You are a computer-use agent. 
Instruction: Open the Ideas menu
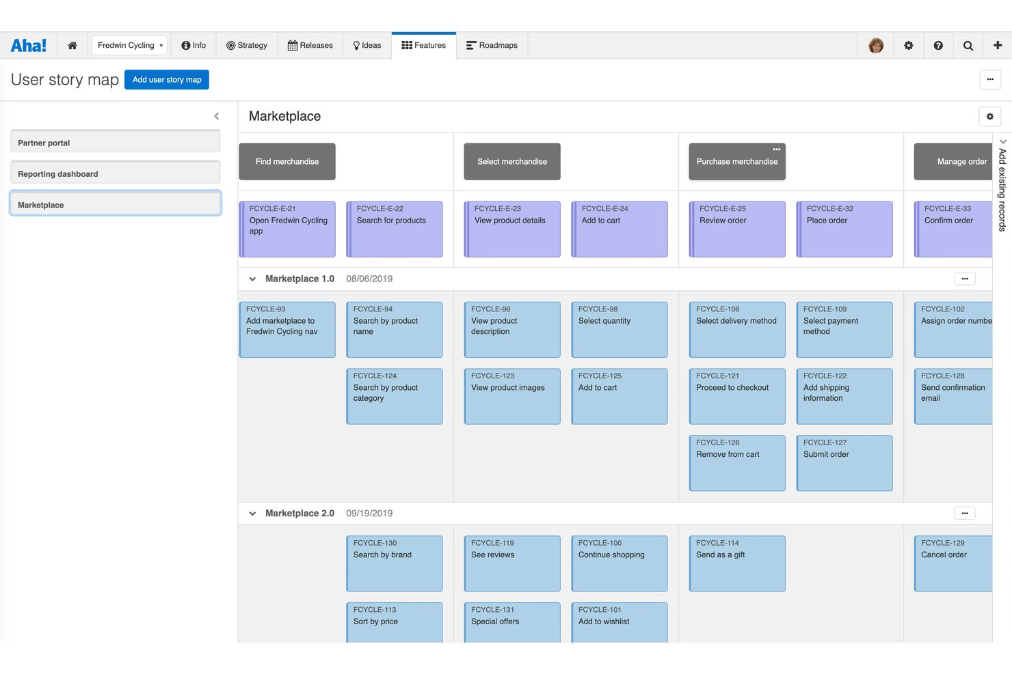coord(367,45)
